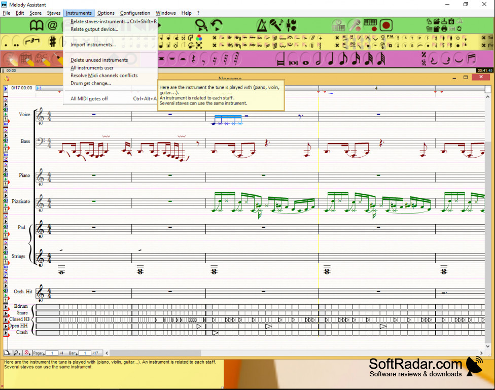Open the Help menu

click(186, 13)
